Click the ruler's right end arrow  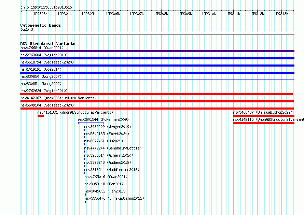[293, 11]
